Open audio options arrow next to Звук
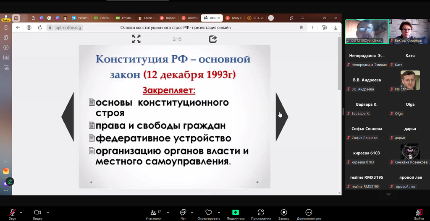Image resolution: width=430 pixels, height=221 pixels. 21,212
